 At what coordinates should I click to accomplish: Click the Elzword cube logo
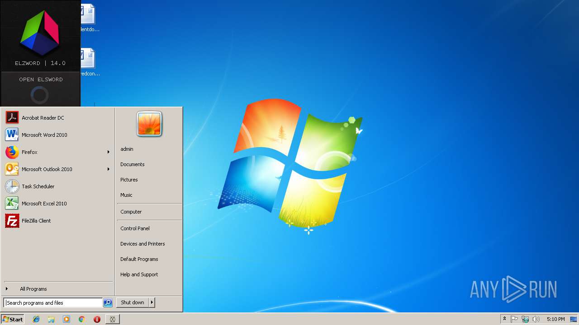(x=40, y=32)
